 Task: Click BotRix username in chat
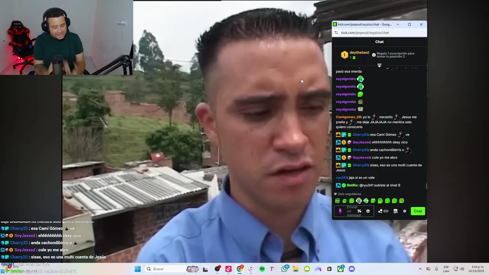[x=352, y=185]
